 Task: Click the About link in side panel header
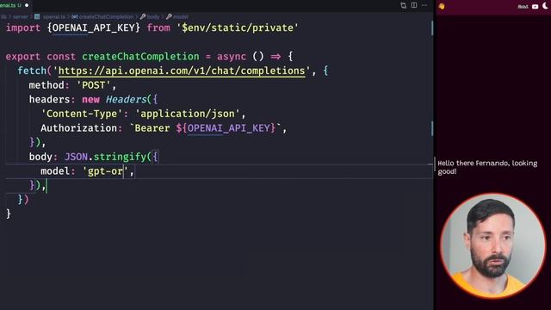(x=523, y=6)
